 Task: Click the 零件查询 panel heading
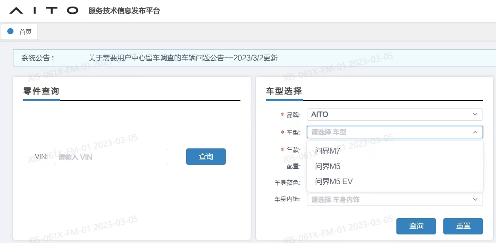[42, 91]
